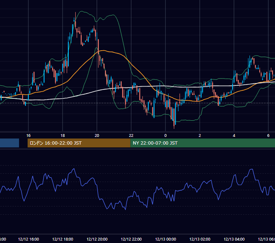The width and height of the screenshot is (275, 243).
Task: Click the 12/12 18:00 date label
Action: click(63, 239)
